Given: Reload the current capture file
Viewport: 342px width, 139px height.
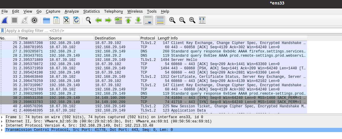Looking at the screenshot, I should [x=76, y=20].
